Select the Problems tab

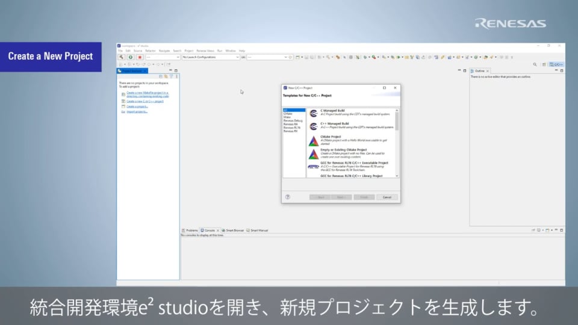pos(190,231)
